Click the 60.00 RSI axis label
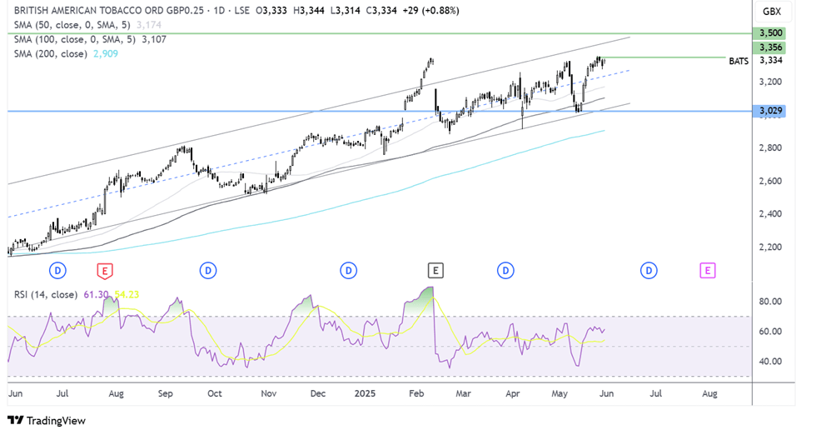816x435 pixels. coord(770,332)
